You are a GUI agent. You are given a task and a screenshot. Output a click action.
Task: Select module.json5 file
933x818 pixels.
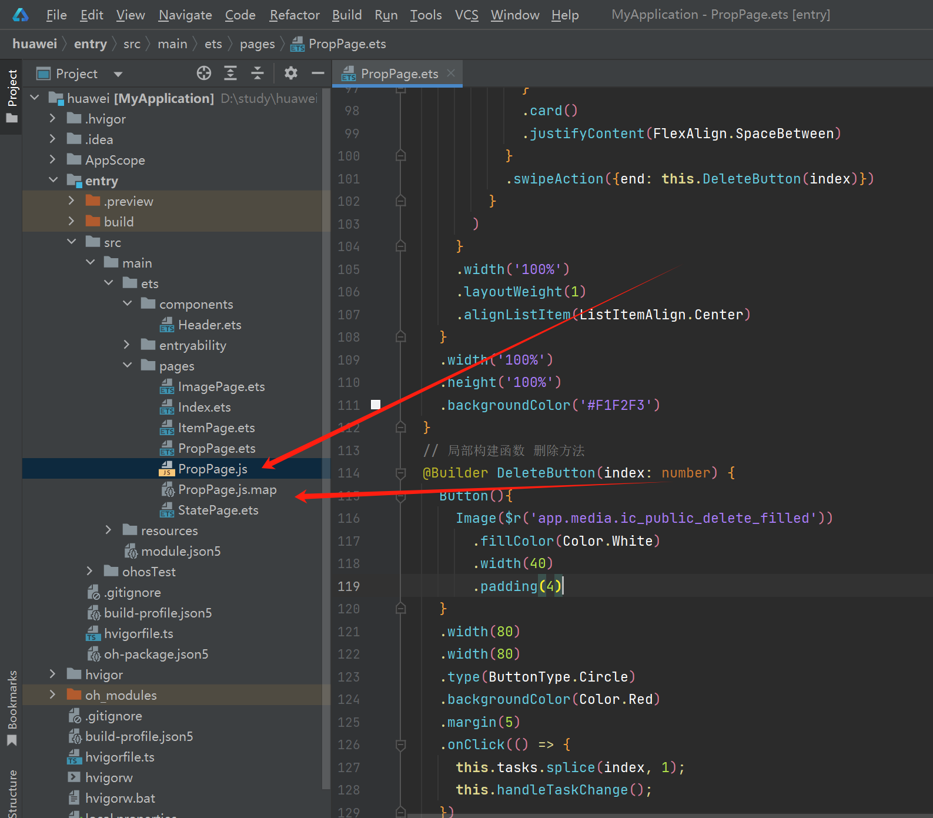pyautogui.click(x=180, y=551)
